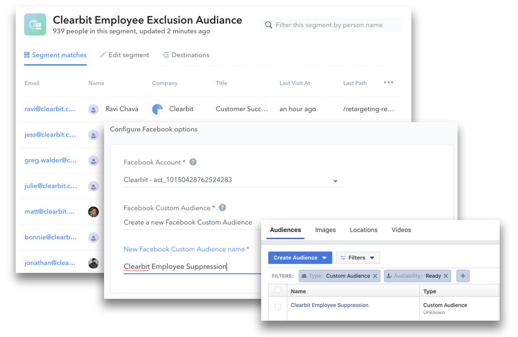The height and width of the screenshot is (337, 518).
Task: Click the Last Visit At column header
Action: (x=295, y=83)
